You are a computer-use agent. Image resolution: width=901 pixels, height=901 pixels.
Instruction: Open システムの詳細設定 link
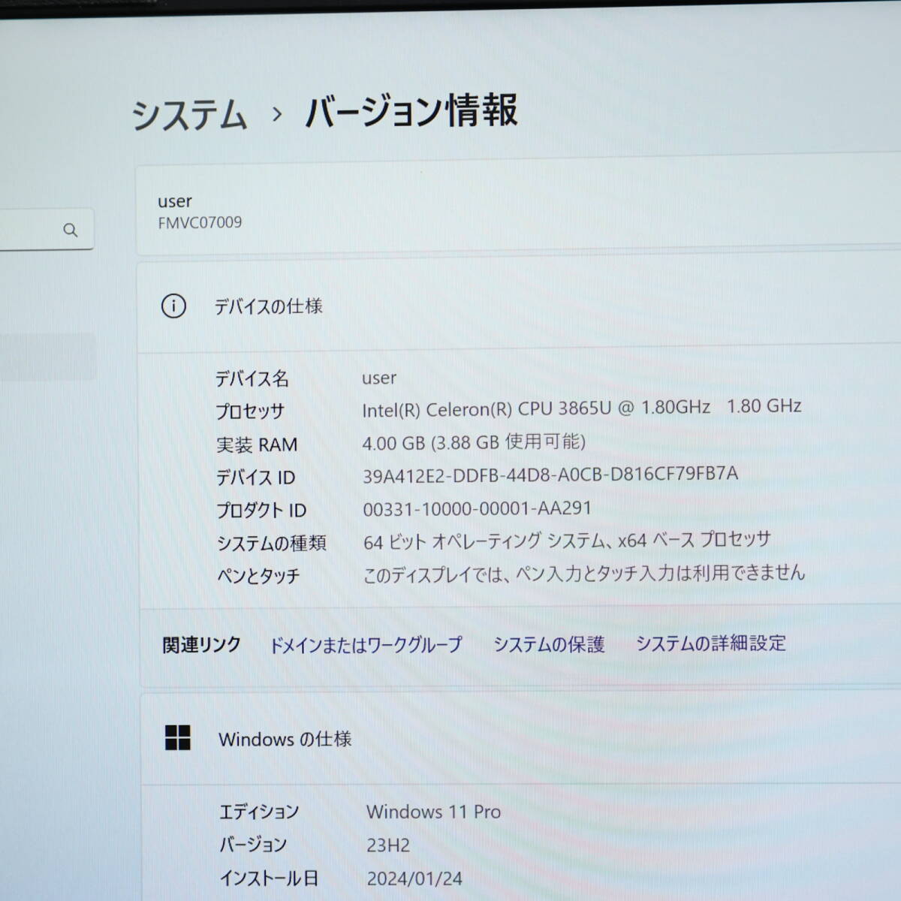(711, 643)
